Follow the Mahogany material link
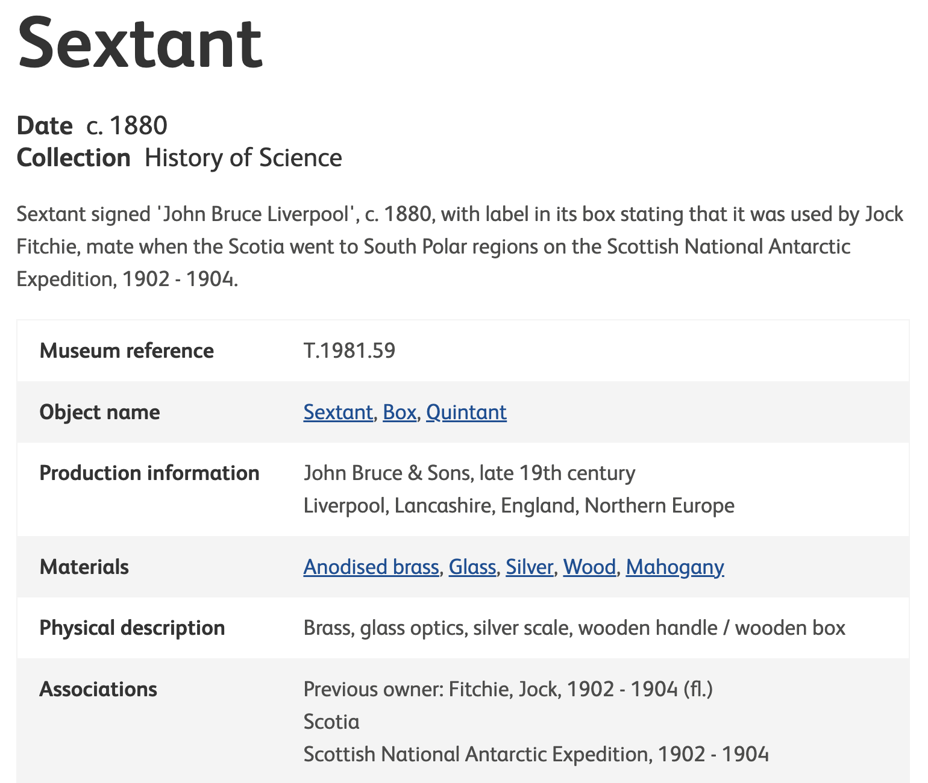Viewport: 928px width, 783px height. click(x=674, y=567)
